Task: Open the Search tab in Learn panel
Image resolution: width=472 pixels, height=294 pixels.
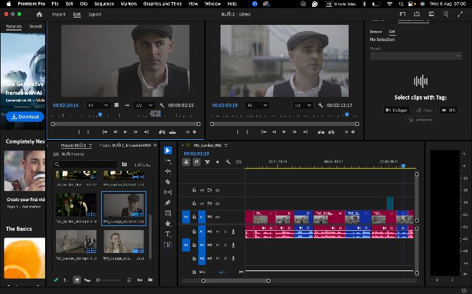Action: tap(36, 26)
